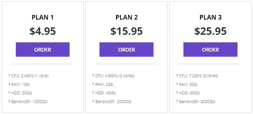Select the ORDER button for Plan 3

click(x=210, y=50)
